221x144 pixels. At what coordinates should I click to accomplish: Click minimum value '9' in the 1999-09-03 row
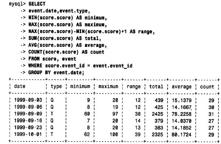(x=88, y=100)
